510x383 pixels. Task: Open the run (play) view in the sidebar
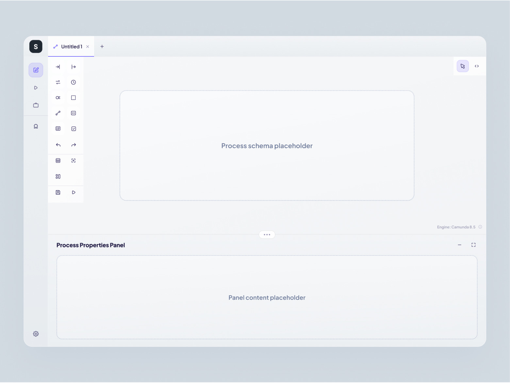[x=36, y=88]
